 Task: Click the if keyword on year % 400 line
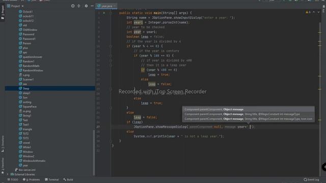143,70
